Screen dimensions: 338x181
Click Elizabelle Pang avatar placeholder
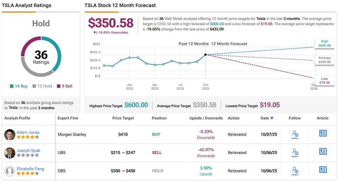(x=10, y=171)
